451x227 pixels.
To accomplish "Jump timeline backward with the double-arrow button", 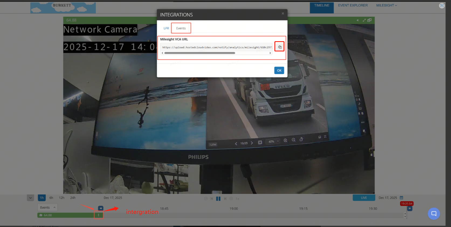I will (x=101, y=208).
